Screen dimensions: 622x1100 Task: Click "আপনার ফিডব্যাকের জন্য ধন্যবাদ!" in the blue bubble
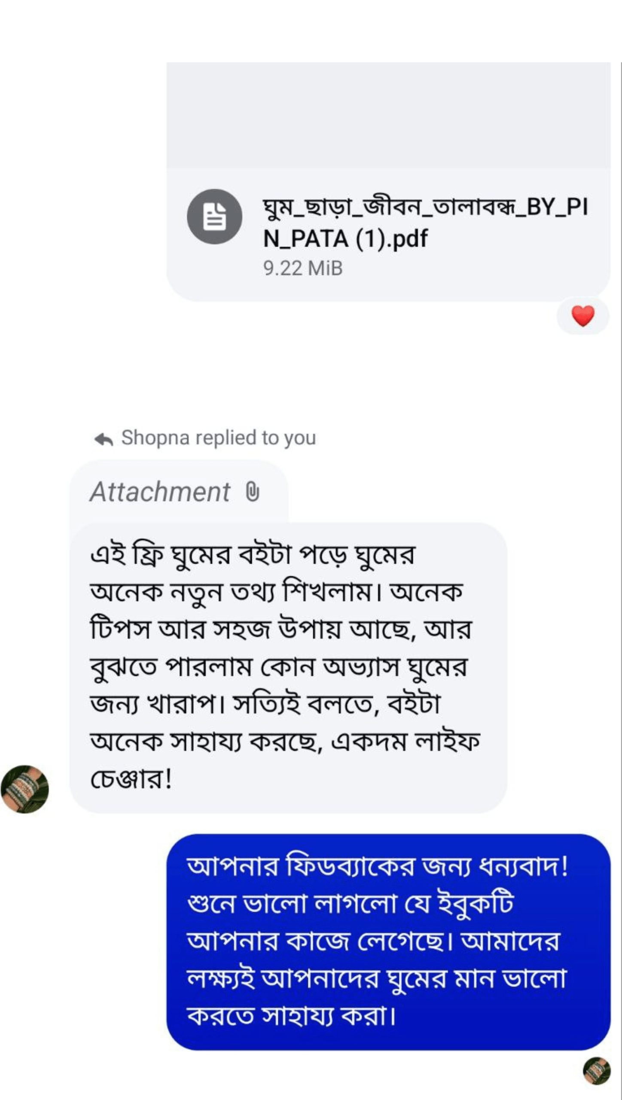pos(378,867)
